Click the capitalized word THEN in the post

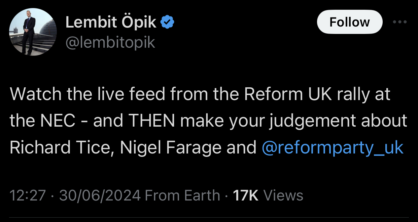(x=151, y=121)
